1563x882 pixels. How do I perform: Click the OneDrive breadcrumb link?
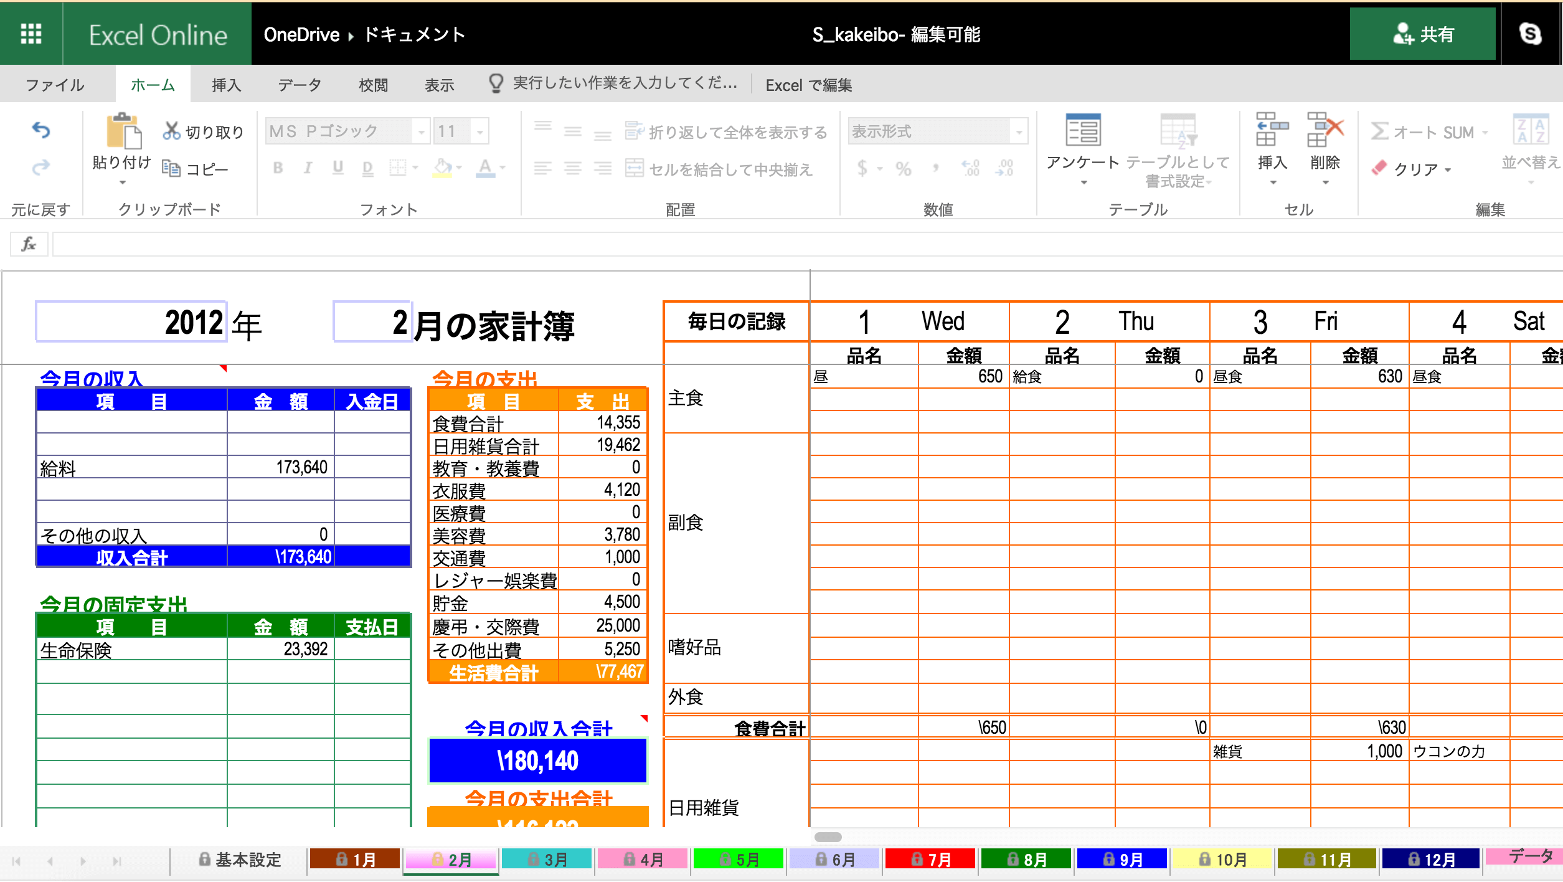(x=301, y=34)
